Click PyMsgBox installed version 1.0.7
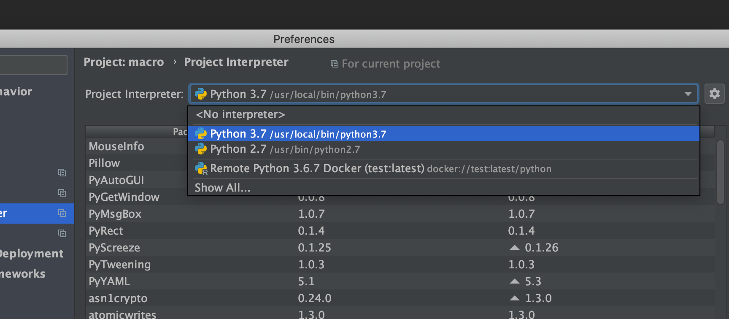Screen dimensions: 729x319 pos(311,214)
